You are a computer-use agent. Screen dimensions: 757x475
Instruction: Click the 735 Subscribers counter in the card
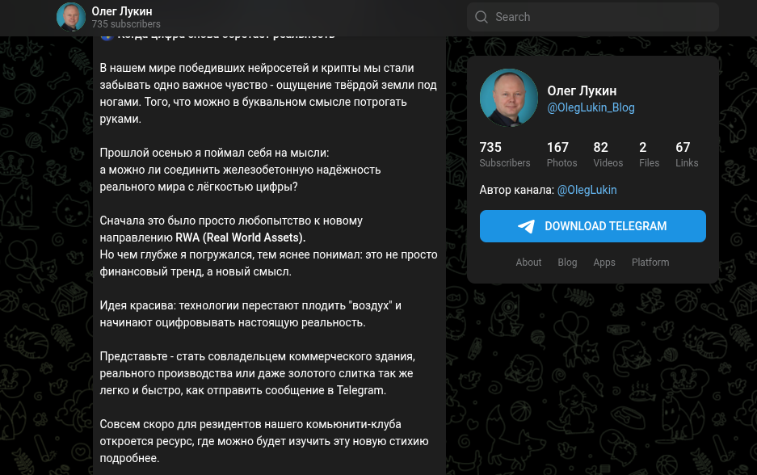click(x=504, y=154)
